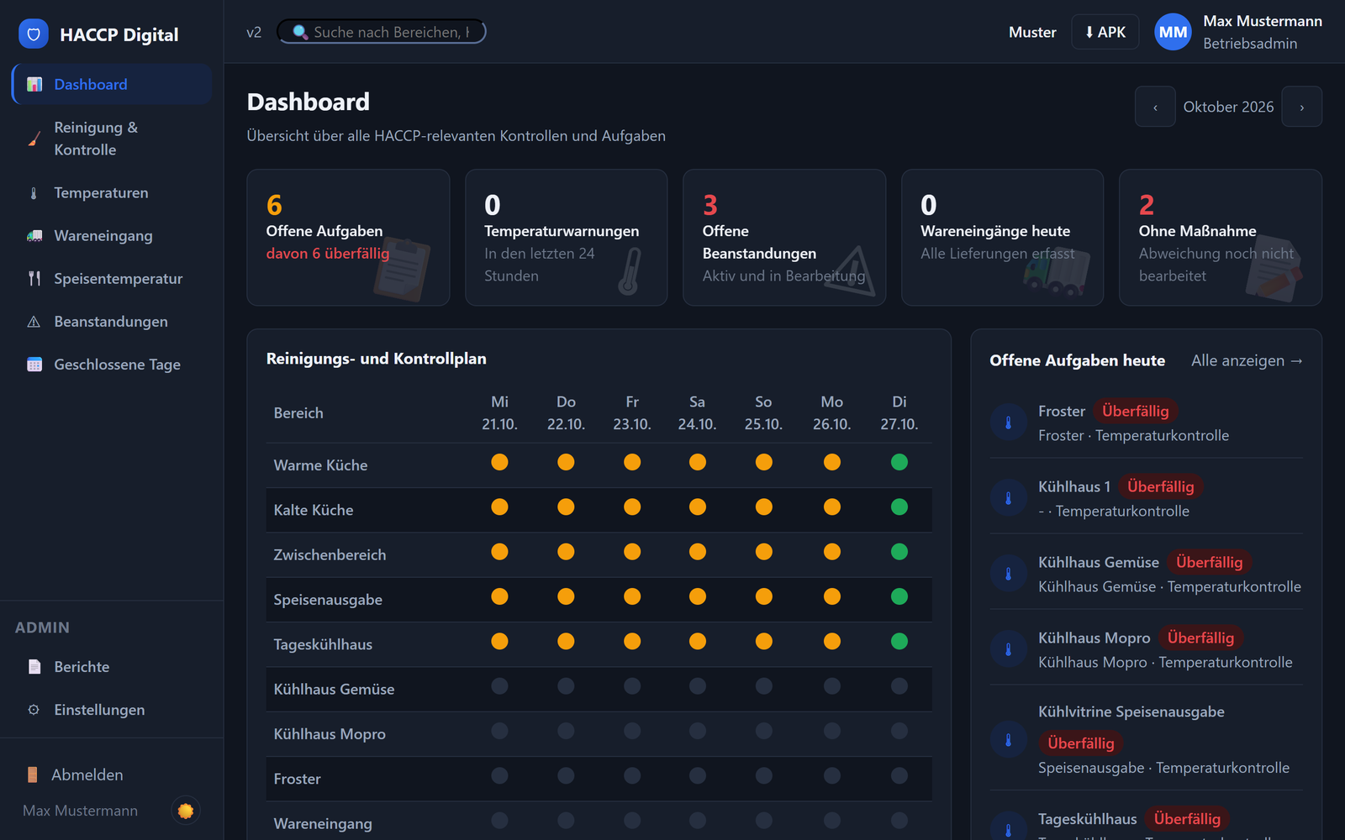The width and height of the screenshot is (1345, 840).
Task: Go to Temperaturen page
Action: pos(112,192)
